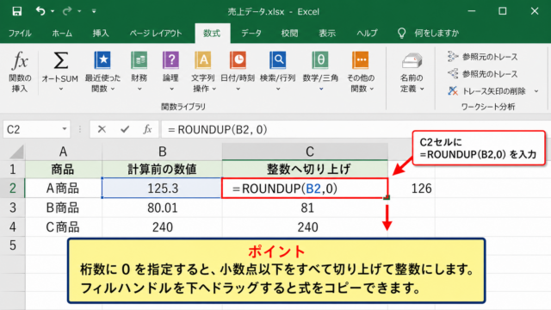The height and width of the screenshot is (310, 551).
Task: Click cell B2 with value 125.3
Action: [x=162, y=189]
